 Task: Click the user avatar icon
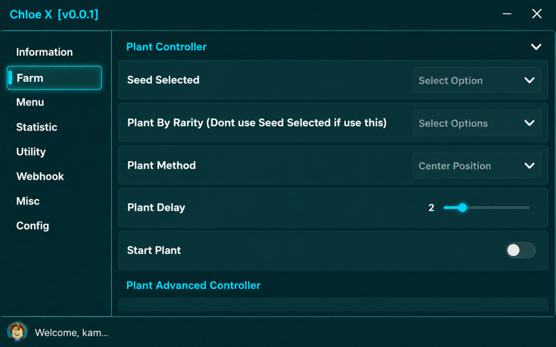(x=17, y=332)
